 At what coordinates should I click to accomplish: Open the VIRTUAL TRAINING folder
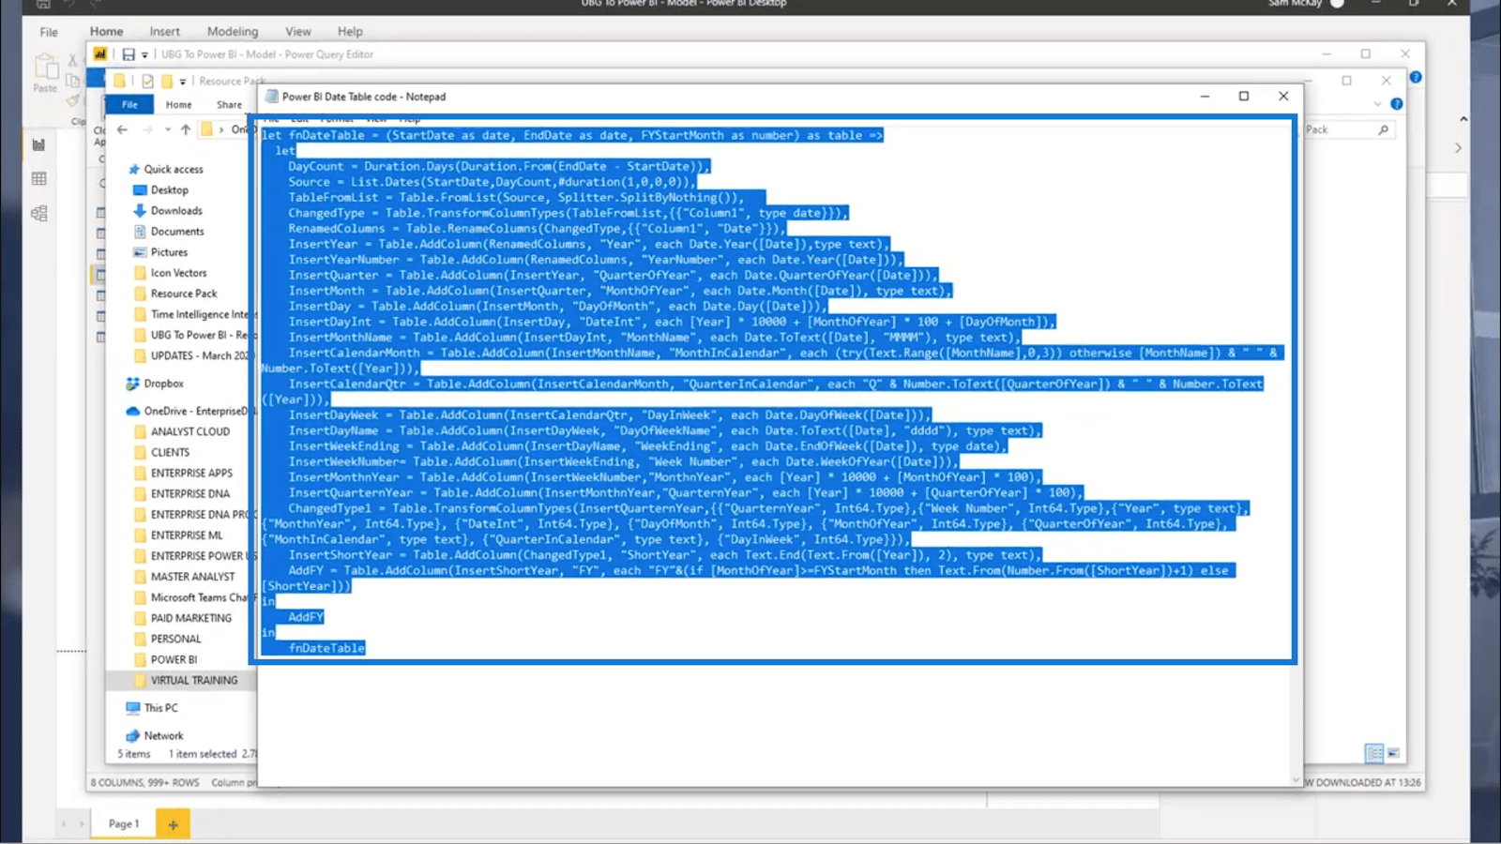point(193,680)
